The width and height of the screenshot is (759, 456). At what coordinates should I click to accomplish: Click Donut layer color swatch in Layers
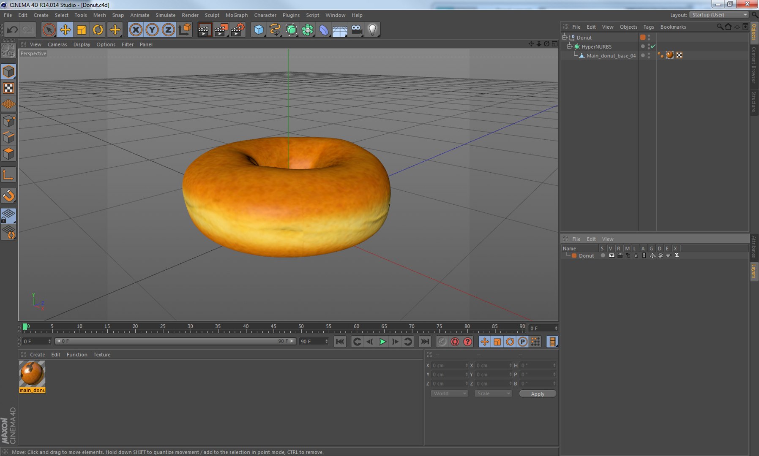click(x=574, y=255)
